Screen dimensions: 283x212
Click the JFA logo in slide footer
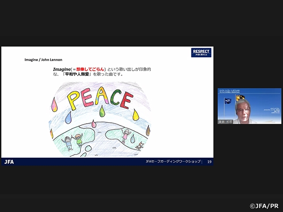click(x=9, y=162)
